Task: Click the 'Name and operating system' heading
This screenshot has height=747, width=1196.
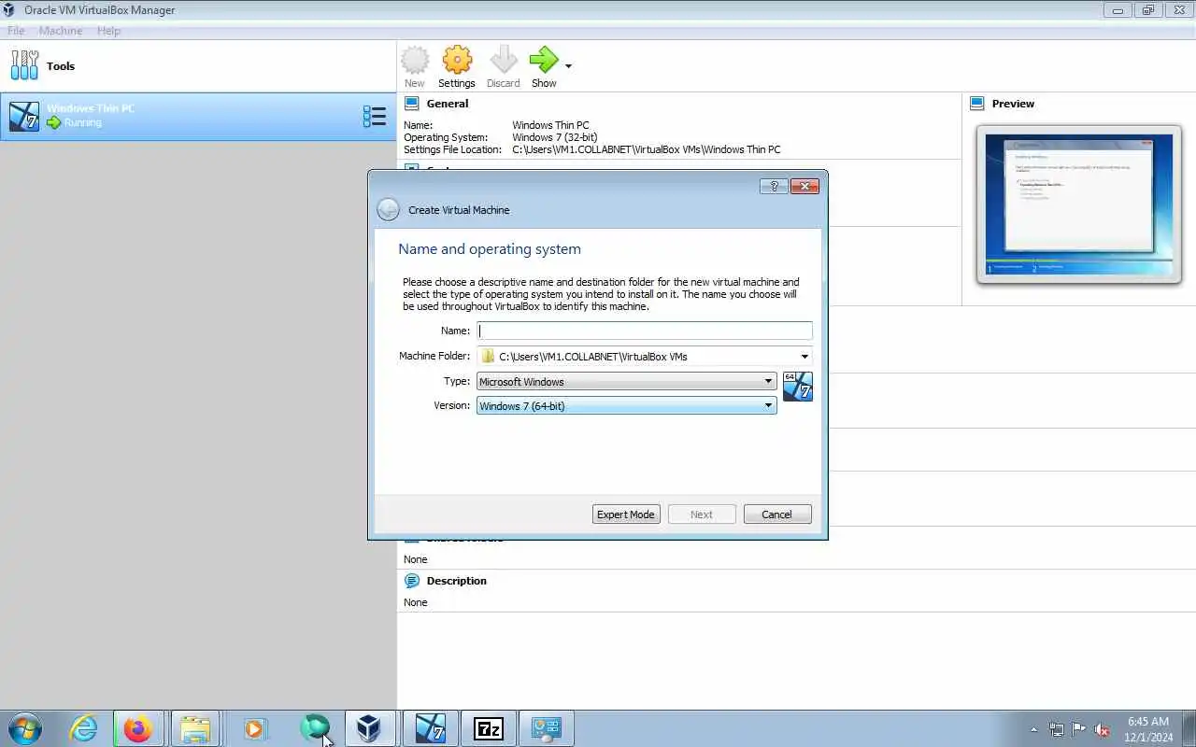Action: point(490,249)
